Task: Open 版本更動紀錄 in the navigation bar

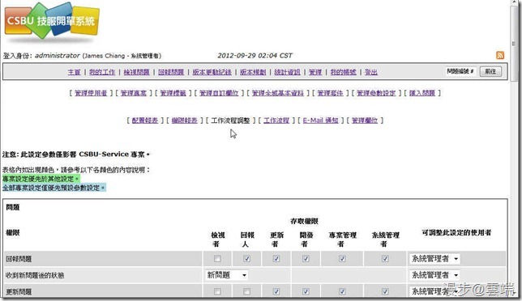Action: point(212,72)
